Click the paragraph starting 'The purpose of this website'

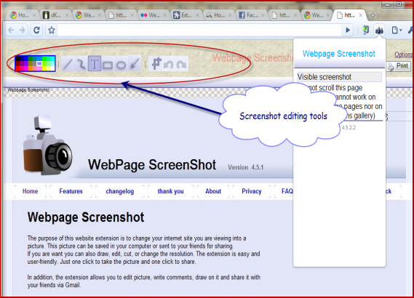143,250
